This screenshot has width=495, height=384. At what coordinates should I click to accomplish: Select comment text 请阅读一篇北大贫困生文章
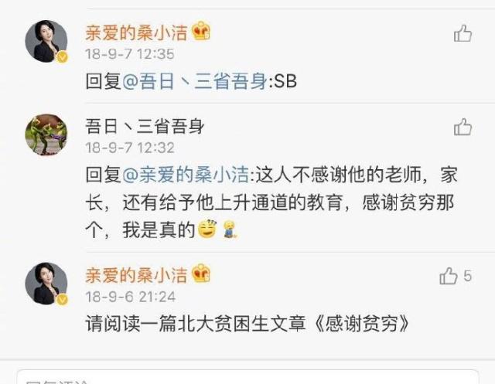[x=196, y=324]
